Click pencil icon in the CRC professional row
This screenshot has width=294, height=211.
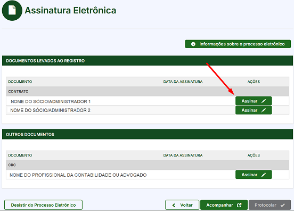(x=264, y=175)
